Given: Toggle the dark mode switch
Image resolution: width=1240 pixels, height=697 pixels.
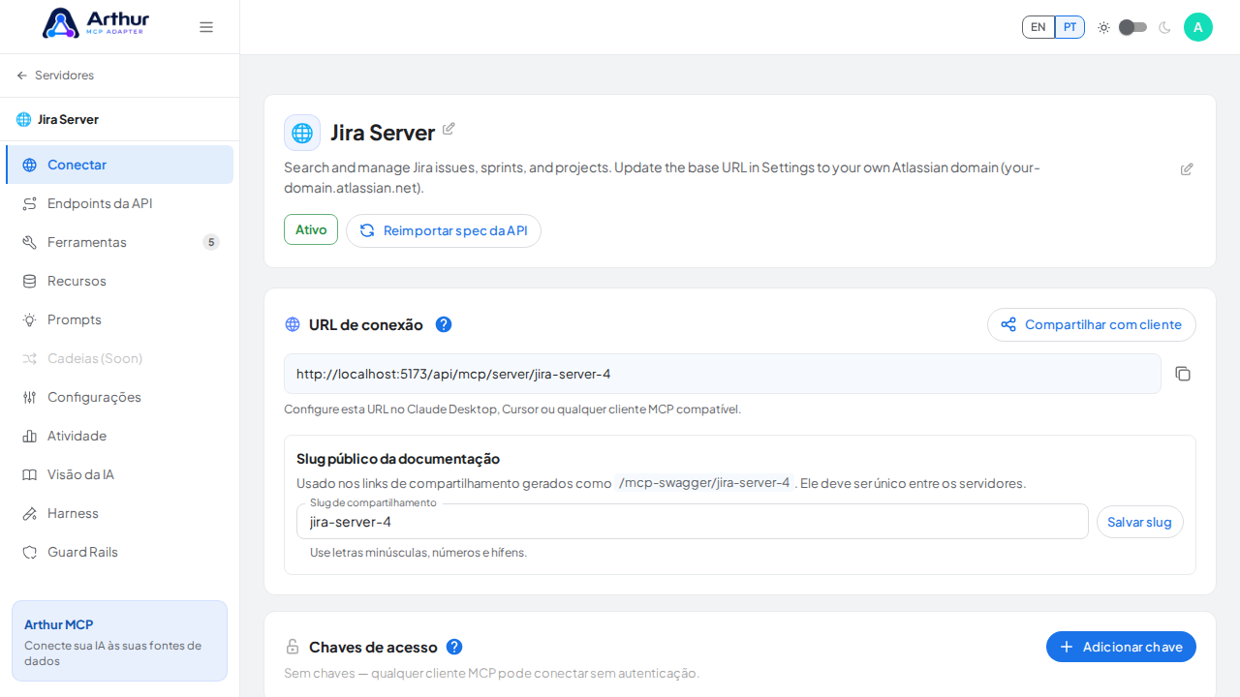Looking at the screenshot, I should point(1132,27).
